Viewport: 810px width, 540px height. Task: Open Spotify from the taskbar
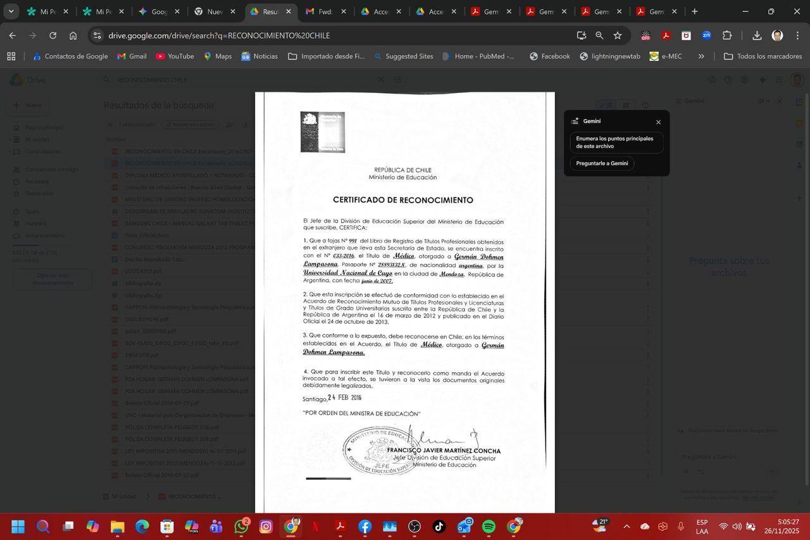pyautogui.click(x=489, y=527)
